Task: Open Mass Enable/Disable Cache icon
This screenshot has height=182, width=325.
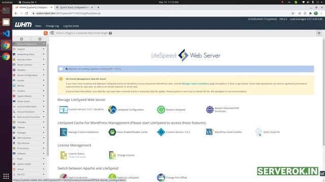Action: tap(112, 132)
